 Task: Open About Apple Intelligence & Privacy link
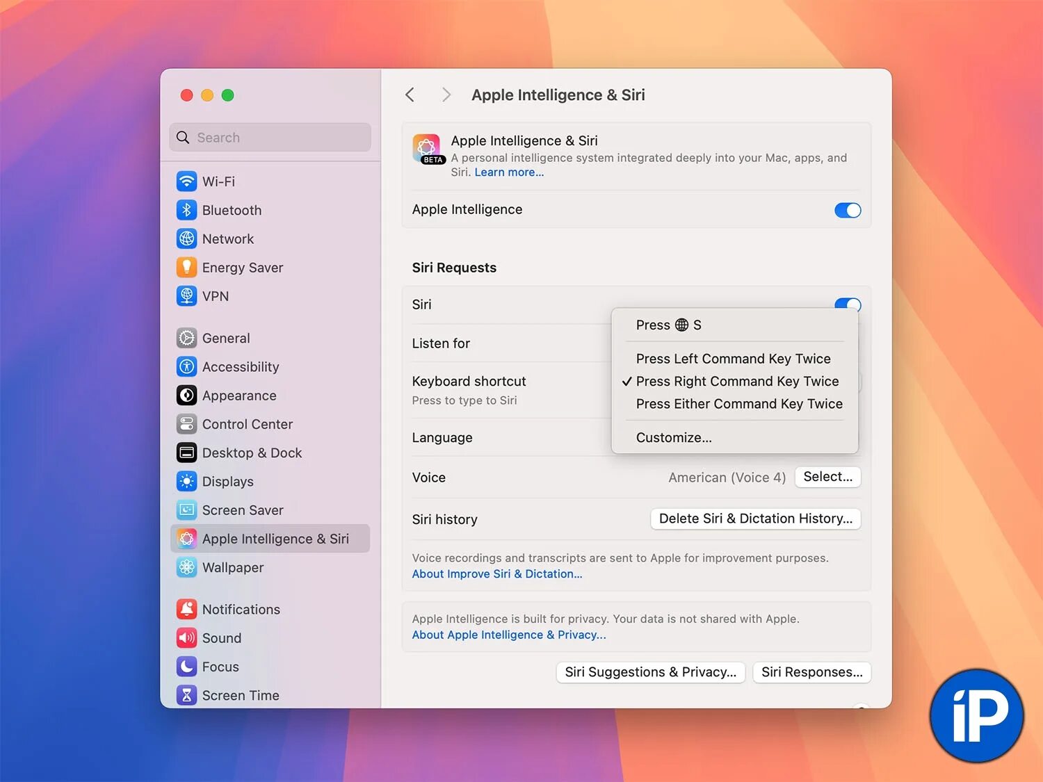point(508,635)
